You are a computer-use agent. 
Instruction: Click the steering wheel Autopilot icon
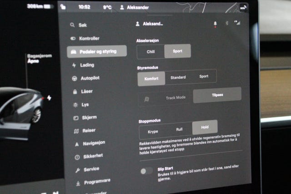[x=75, y=79]
